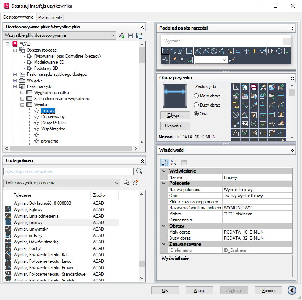The width and height of the screenshot is (302, 300).
Task: Click Inspection checkmark icon in toolbar preview
Action: 287,51
